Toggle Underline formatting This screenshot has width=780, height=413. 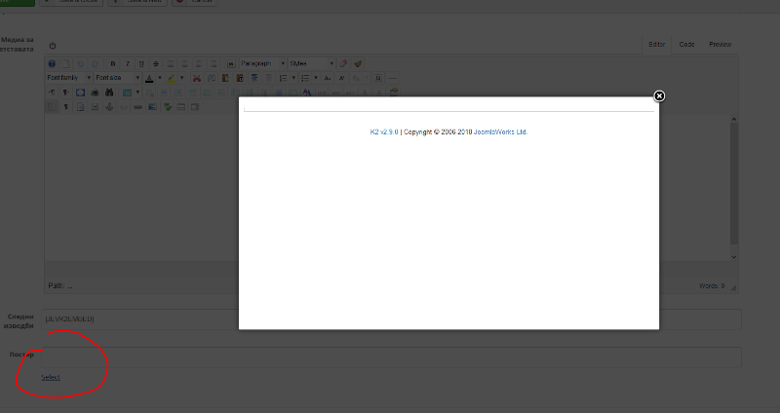click(141, 63)
